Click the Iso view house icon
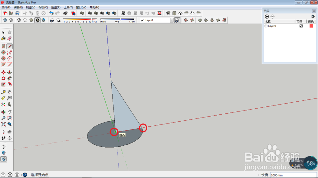Image resolution: width=318 pixels, height=178 pixels. click(x=168, y=13)
